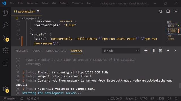Change end of line via LF indicator
Image resolution: width=181 pixels, height=101 pixels.
[152, 98]
